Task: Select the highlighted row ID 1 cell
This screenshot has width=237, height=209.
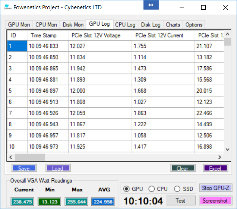Action: point(17,46)
